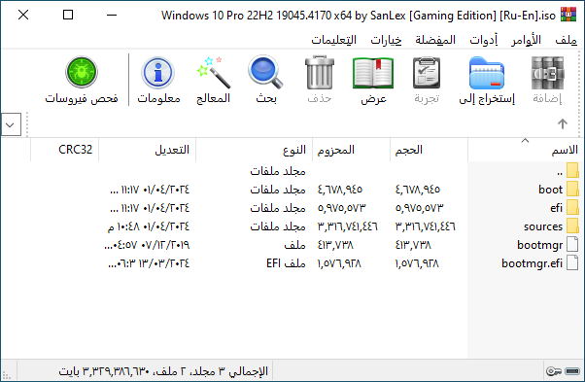Click the Delete (حذف) trash icon

320,73
